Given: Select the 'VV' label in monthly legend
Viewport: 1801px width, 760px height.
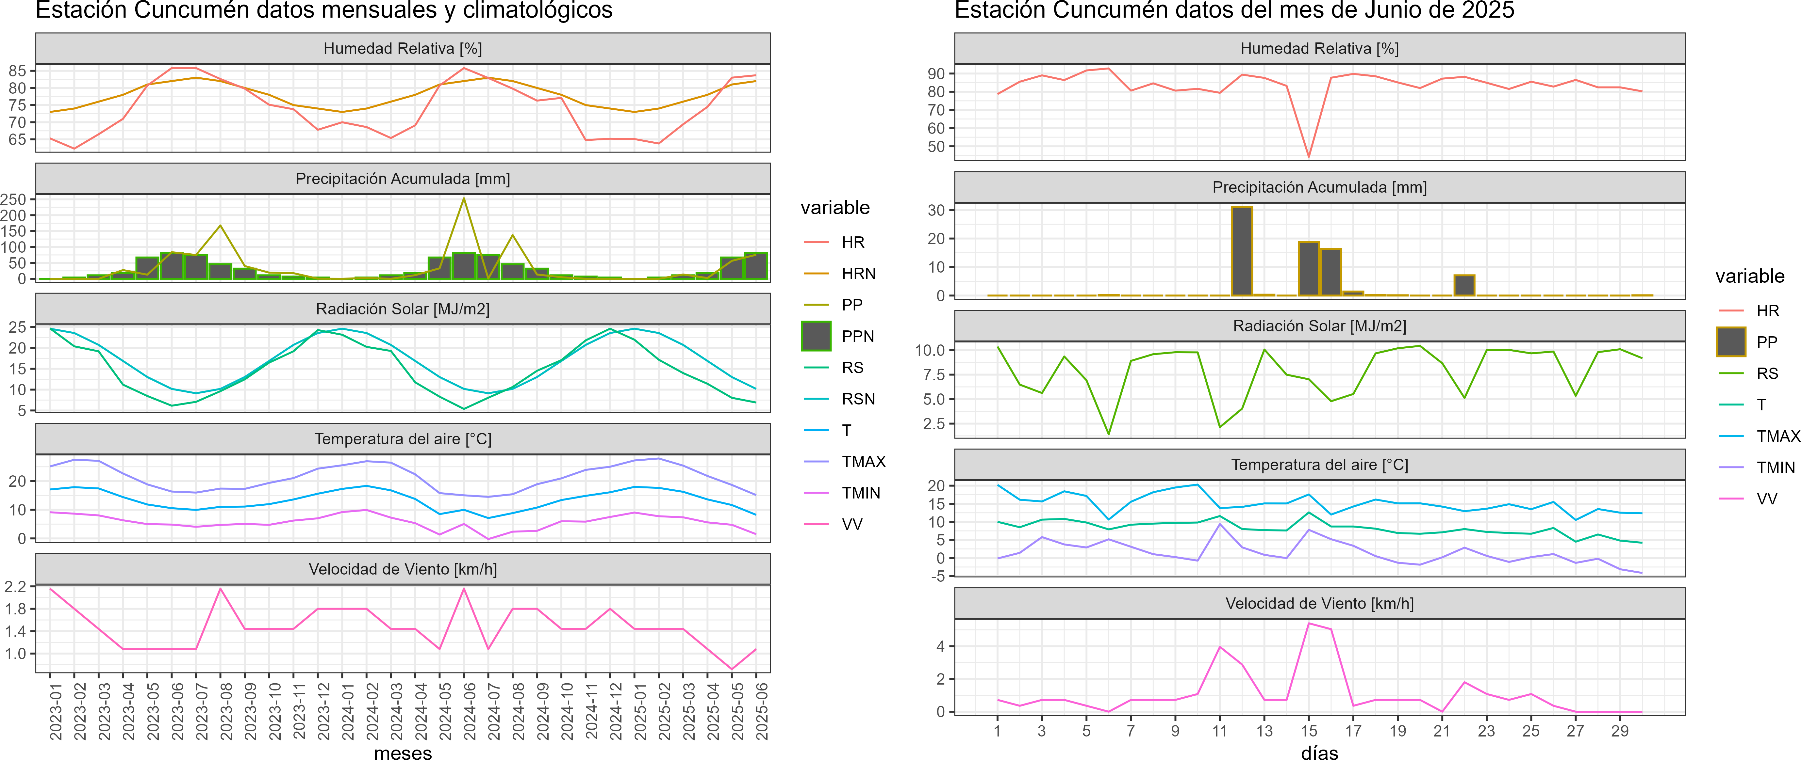Looking at the screenshot, I should point(852,525).
